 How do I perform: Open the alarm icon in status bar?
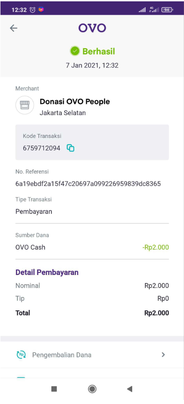pos(33,10)
